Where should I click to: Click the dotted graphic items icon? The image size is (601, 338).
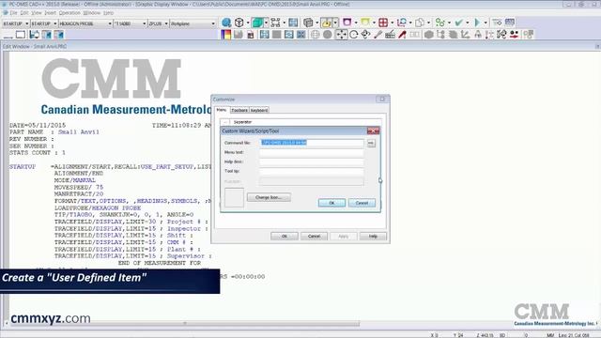coord(275,23)
